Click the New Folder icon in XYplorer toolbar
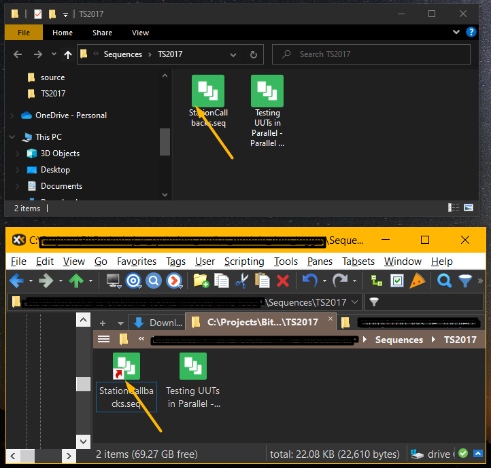491x468 pixels. click(201, 281)
